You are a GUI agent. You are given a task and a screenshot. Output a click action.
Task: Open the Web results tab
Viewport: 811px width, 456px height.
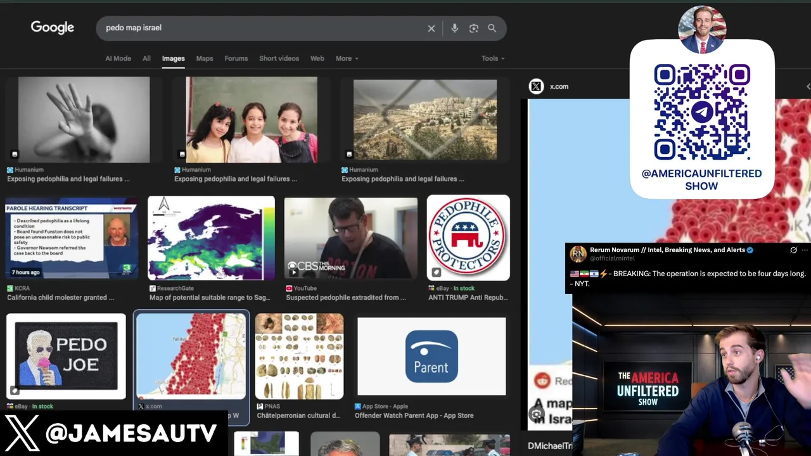coord(317,58)
